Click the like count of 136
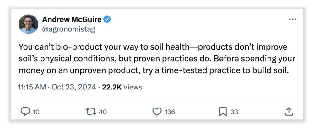The width and height of the screenshot is (314, 130). (170, 112)
